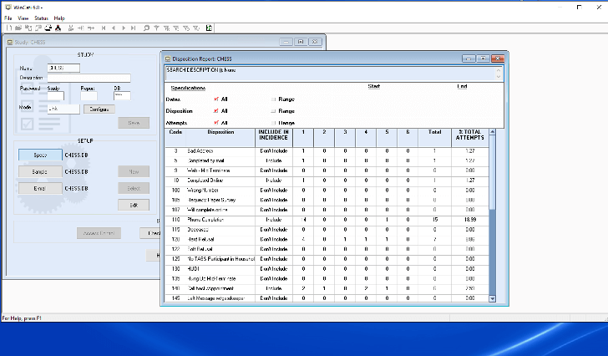The image size is (608, 356).
Task: Click the red-and-black network toolbar icon
Action: 58,28
